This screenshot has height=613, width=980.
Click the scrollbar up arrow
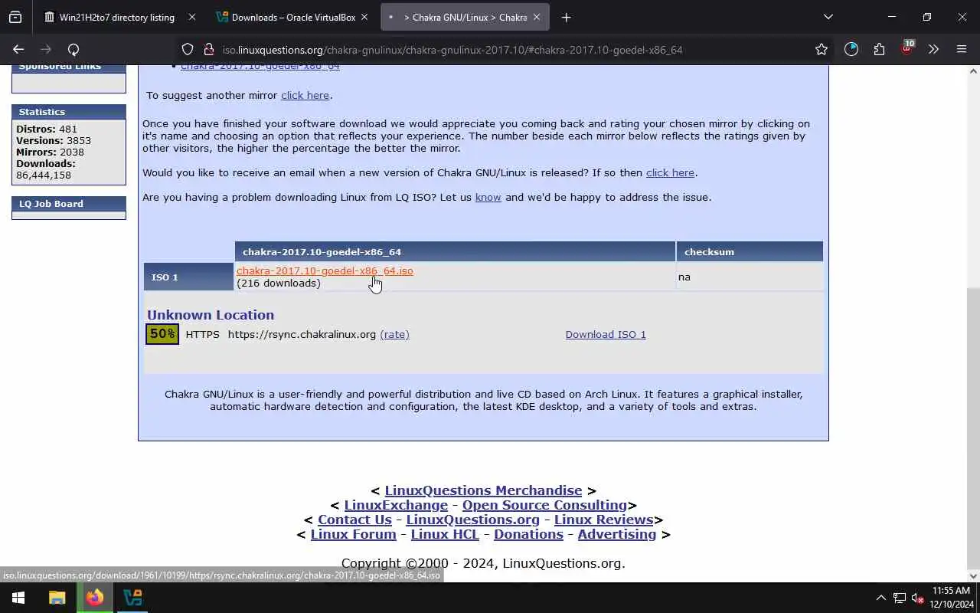pos(973,70)
